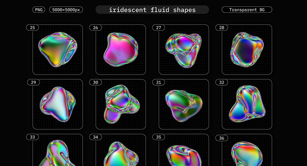Open iridescent shape thumbnail numbered 30
The width and height of the screenshot is (307, 166).
click(121, 104)
